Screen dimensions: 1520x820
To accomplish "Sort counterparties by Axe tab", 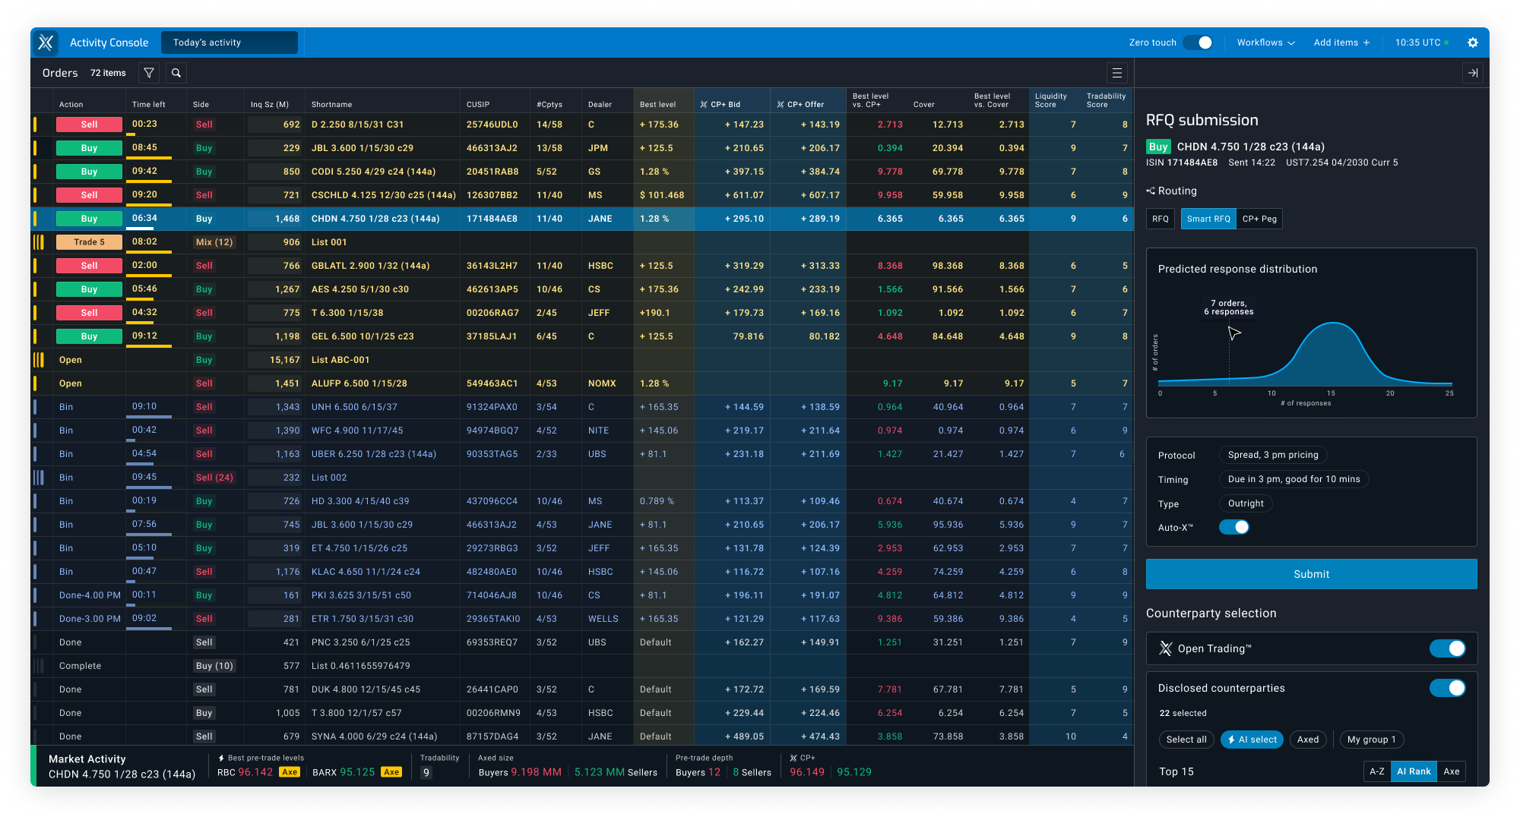I will (1452, 771).
